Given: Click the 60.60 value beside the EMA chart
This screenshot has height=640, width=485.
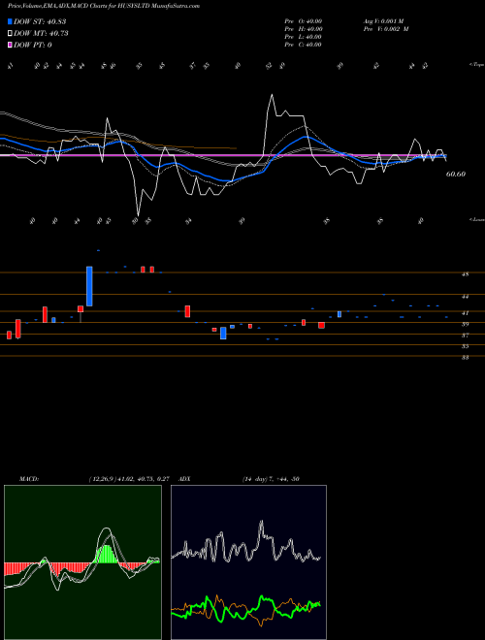Looking at the screenshot, I should click(456, 174).
